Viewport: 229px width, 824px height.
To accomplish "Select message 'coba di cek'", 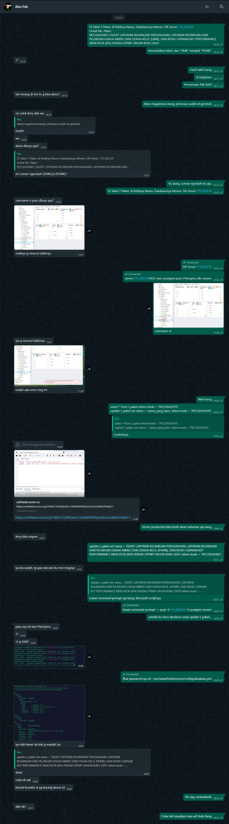I will click(x=27, y=780).
